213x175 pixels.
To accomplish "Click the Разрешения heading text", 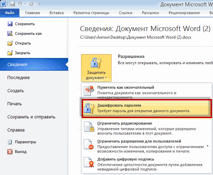I will click(x=131, y=57).
